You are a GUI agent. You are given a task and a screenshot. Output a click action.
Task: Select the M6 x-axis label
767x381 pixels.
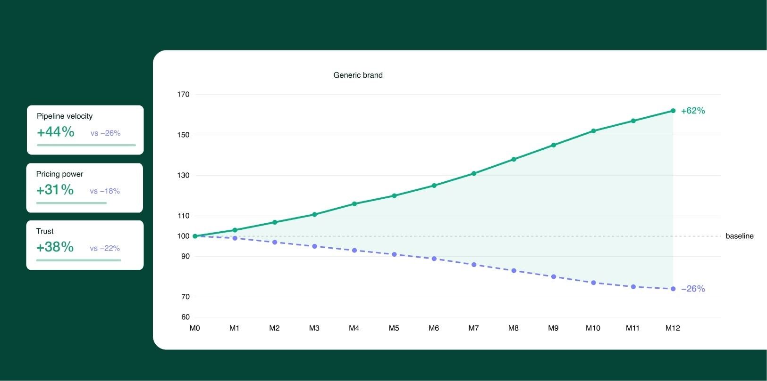pyautogui.click(x=434, y=328)
